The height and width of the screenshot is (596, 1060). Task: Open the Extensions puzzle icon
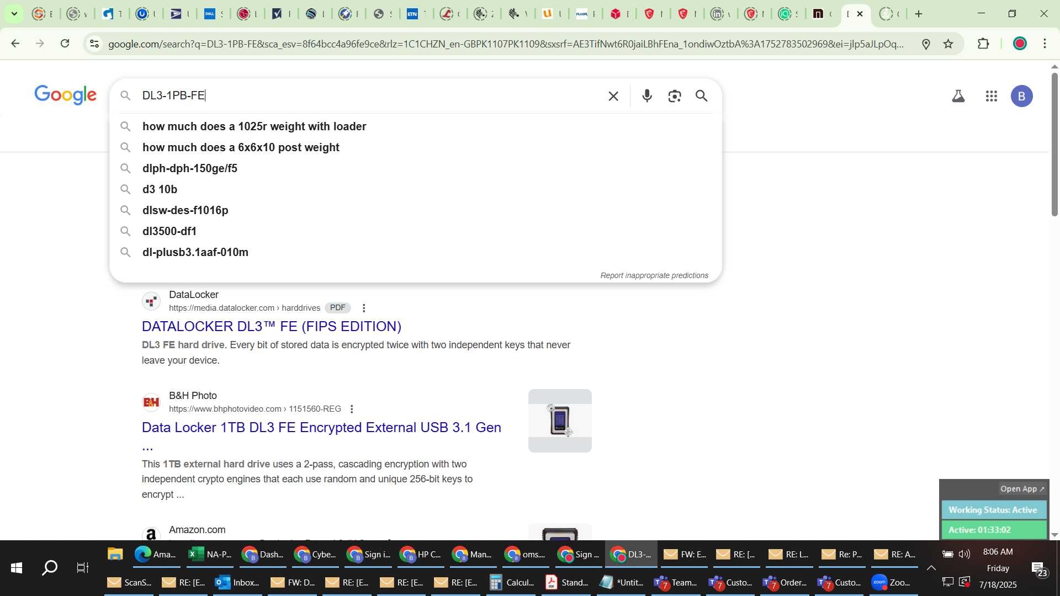click(983, 44)
